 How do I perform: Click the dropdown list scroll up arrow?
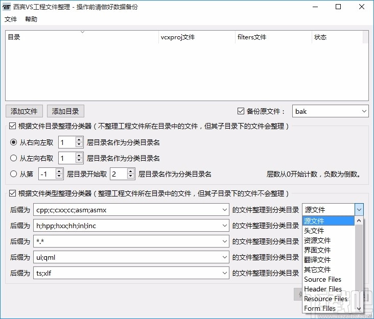point(359,220)
